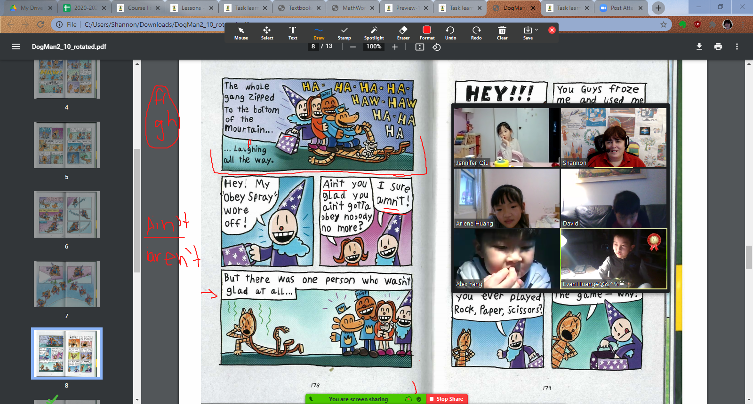
Task: Select Alex Yang's video tile
Action: [x=507, y=259]
